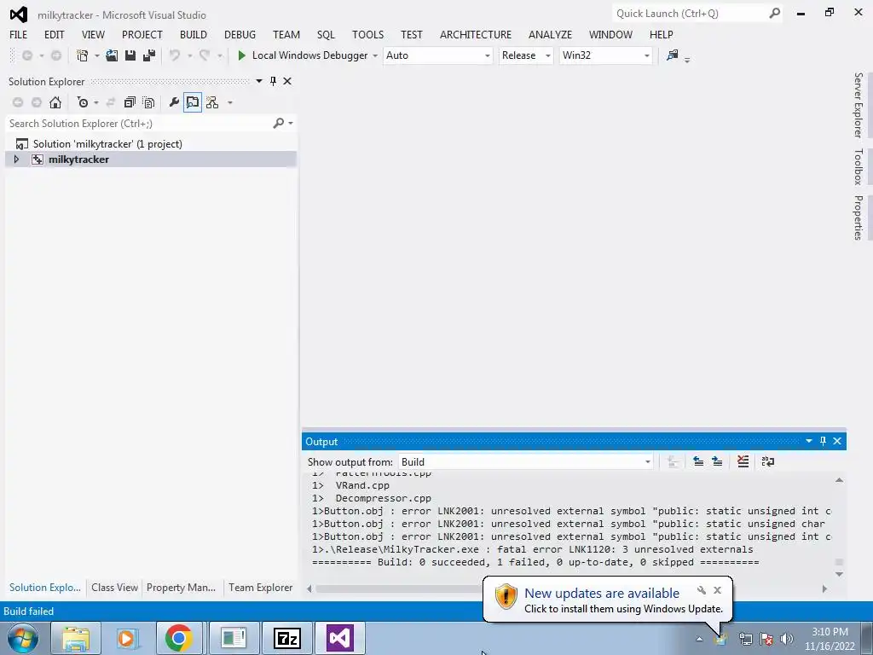
Task: Click the View Class Diagram icon
Action: coord(212,102)
